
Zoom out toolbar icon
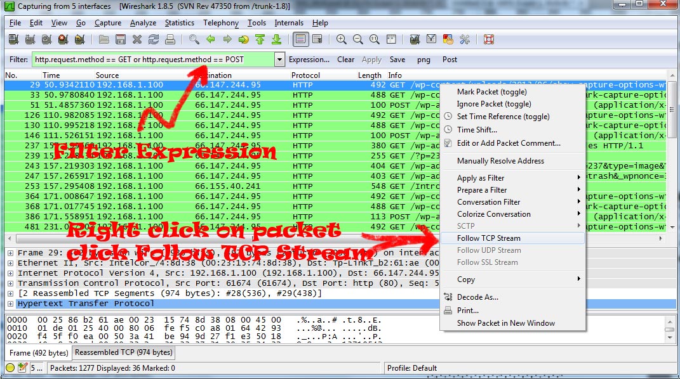358,40
